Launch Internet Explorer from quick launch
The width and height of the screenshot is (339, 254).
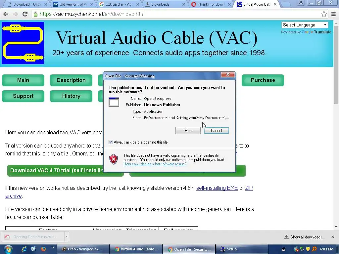(24, 249)
